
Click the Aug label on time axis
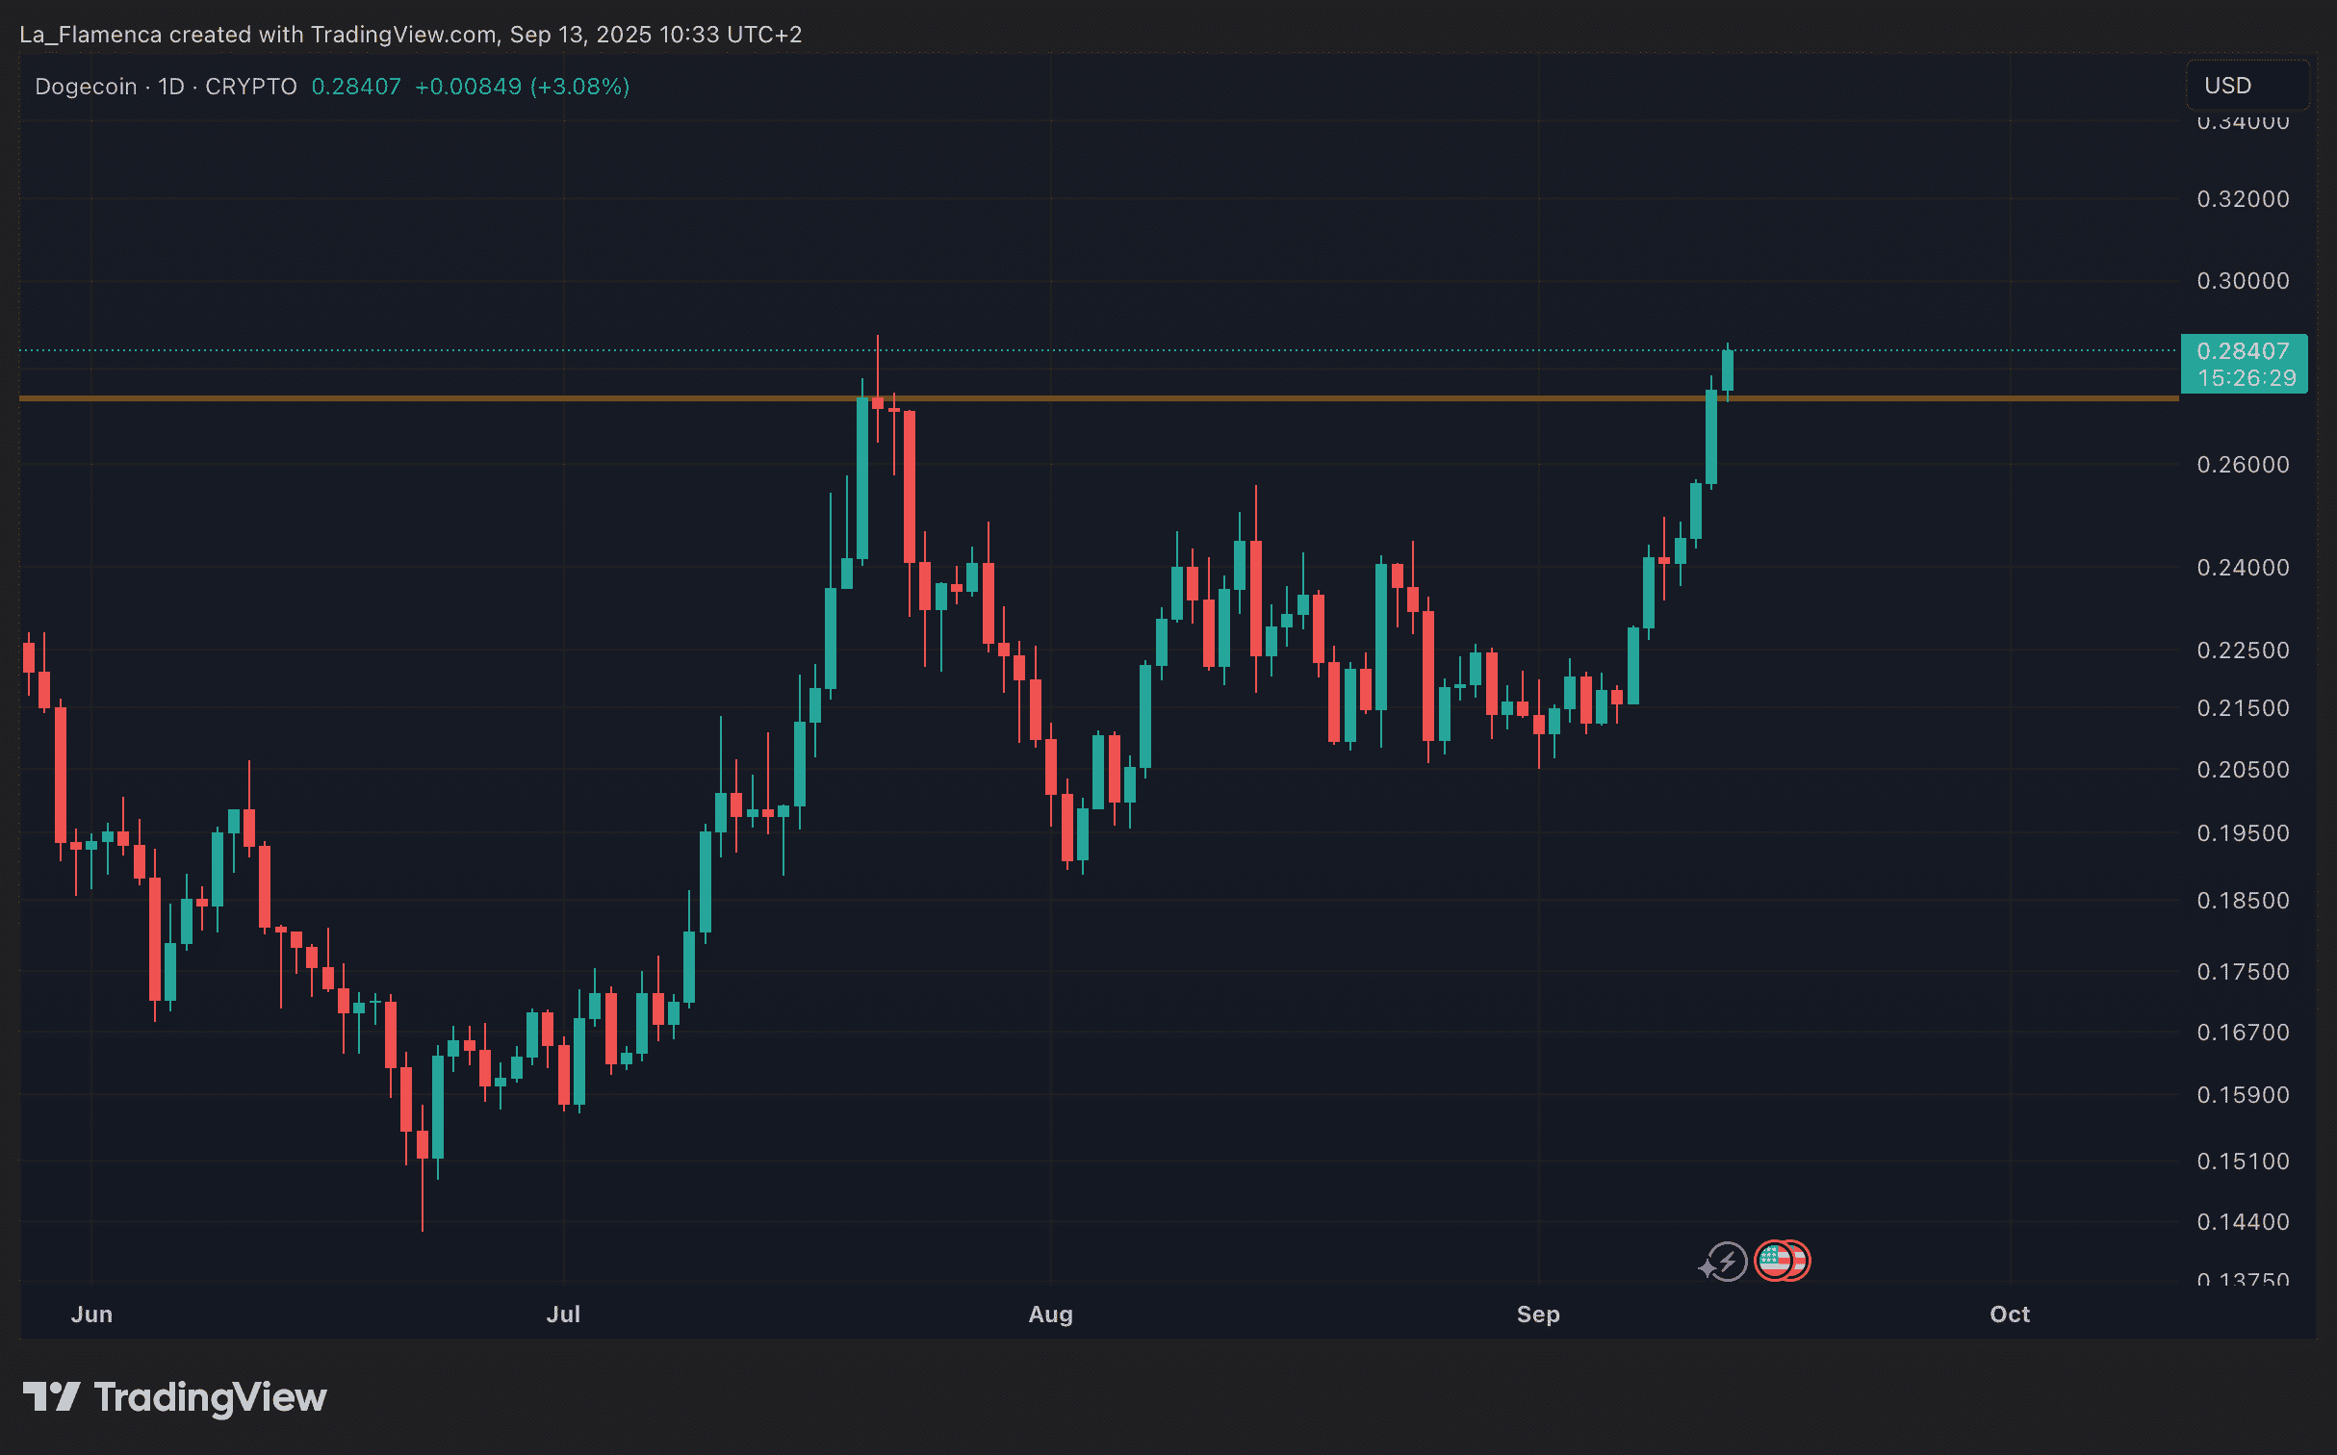click(x=1050, y=1315)
